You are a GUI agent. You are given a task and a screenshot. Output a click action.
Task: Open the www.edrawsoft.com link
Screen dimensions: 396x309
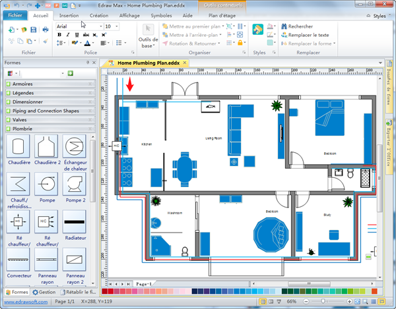pyautogui.click(x=26, y=302)
